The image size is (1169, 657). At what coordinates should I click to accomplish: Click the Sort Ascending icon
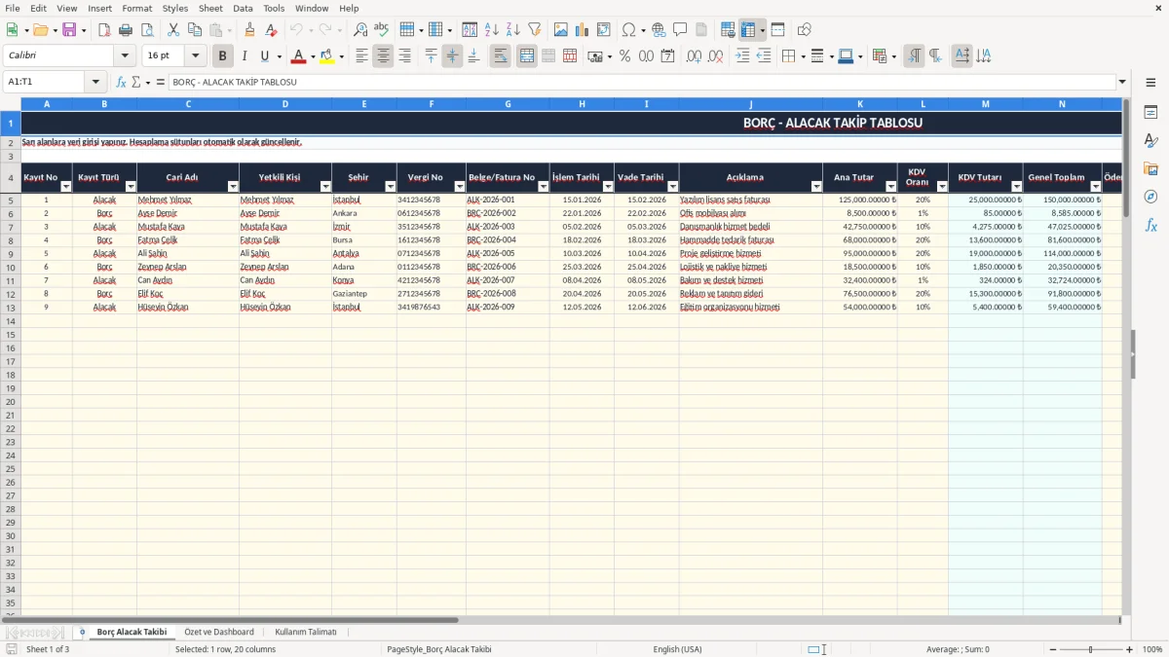(492, 30)
